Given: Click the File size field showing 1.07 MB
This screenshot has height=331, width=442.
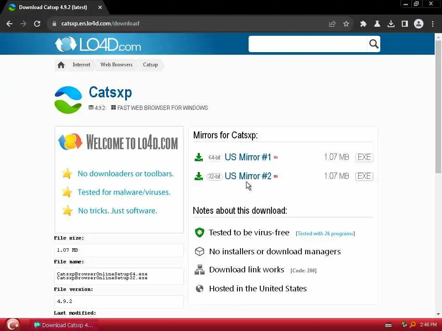Looking at the screenshot, I should coord(119,250).
